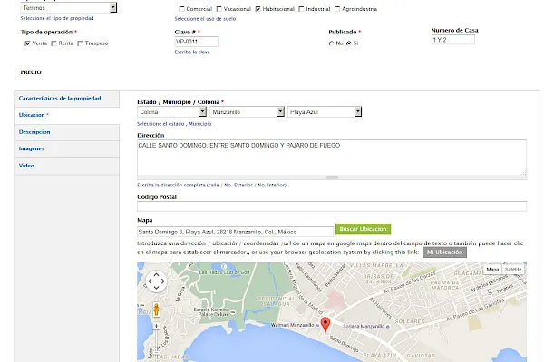
Task: Click the Codigo Postal input field
Action: click(x=332, y=206)
